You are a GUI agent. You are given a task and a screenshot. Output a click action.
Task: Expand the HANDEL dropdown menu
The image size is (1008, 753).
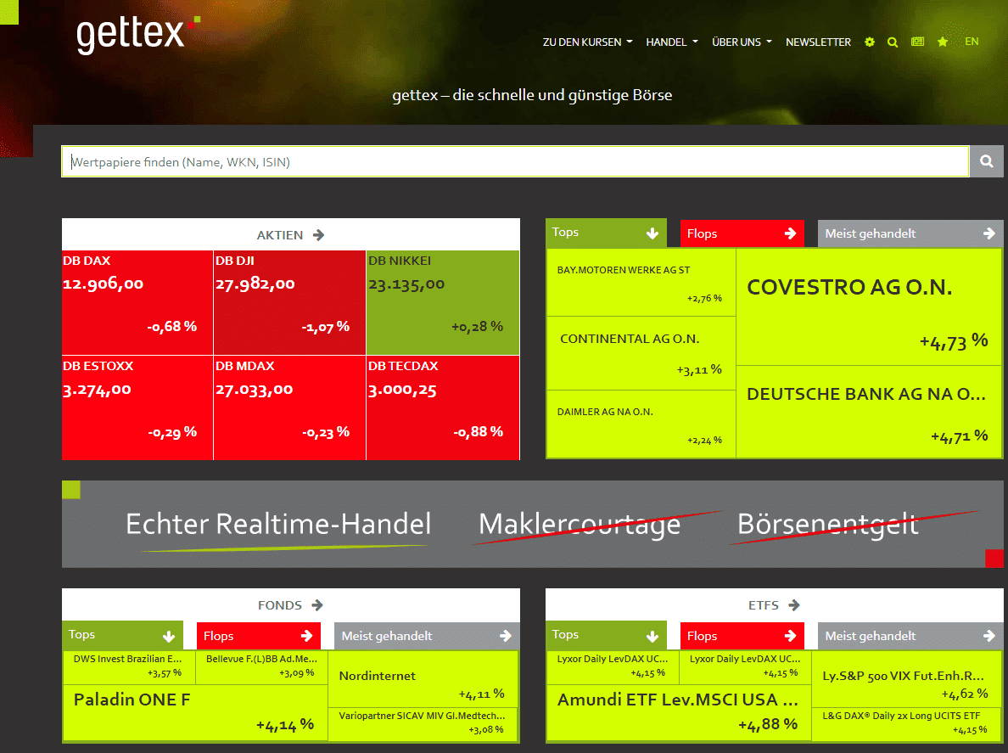point(671,42)
